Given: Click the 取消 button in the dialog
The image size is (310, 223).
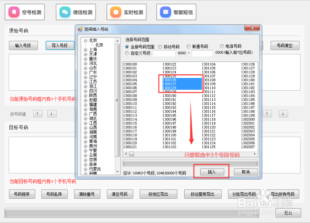Looking at the screenshot, I should click(x=245, y=172).
